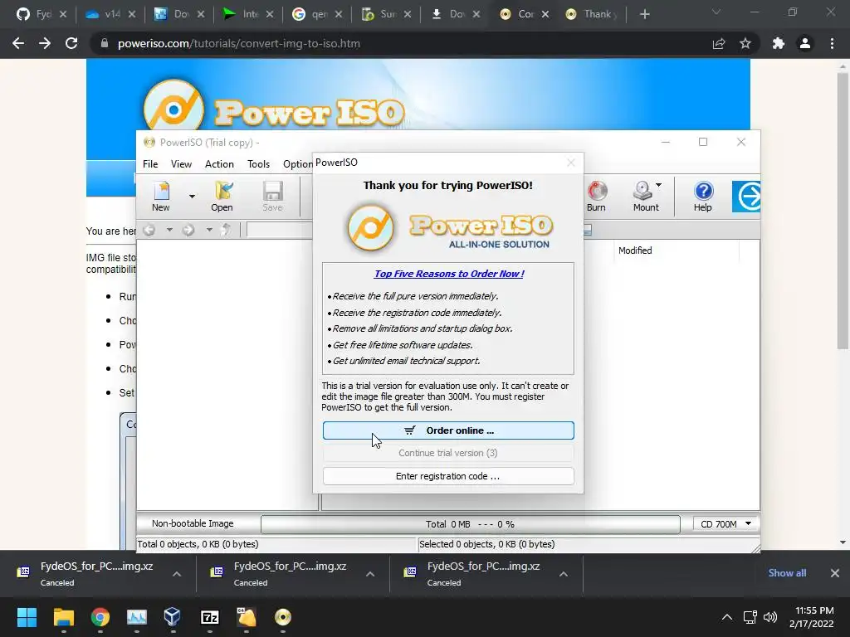
Task: Click the Open toolbar icon in PowerISO
Action: tap(222, 196)
